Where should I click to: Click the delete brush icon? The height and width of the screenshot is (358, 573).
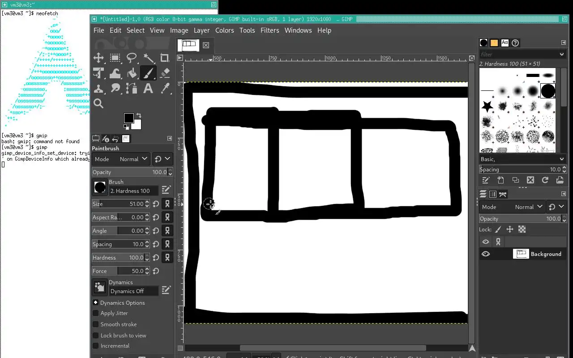pos(530,180)
